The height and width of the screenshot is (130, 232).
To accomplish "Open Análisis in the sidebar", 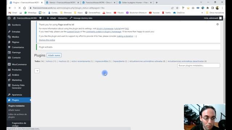I will coord(15,75).
